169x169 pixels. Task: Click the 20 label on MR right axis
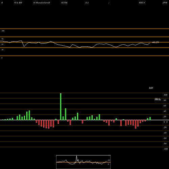(165, 117)
